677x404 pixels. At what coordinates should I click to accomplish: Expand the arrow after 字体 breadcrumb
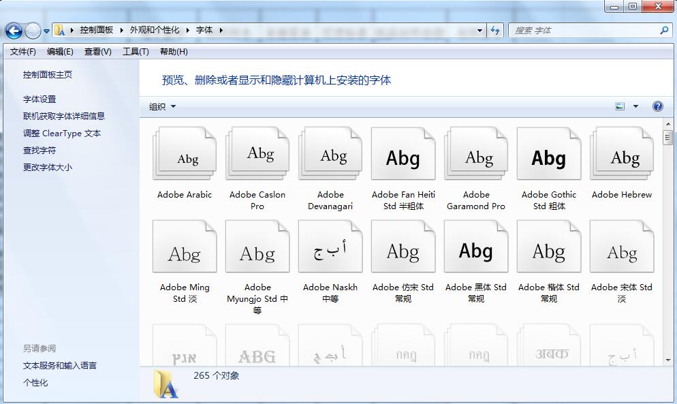[221, 30]
